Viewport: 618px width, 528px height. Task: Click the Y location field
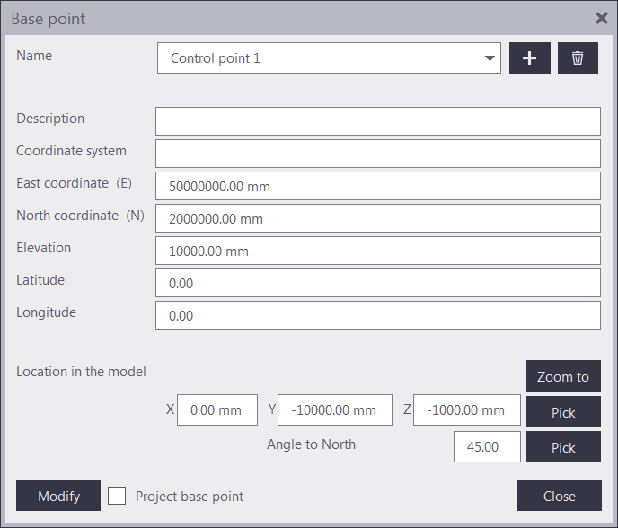(335, 409)
